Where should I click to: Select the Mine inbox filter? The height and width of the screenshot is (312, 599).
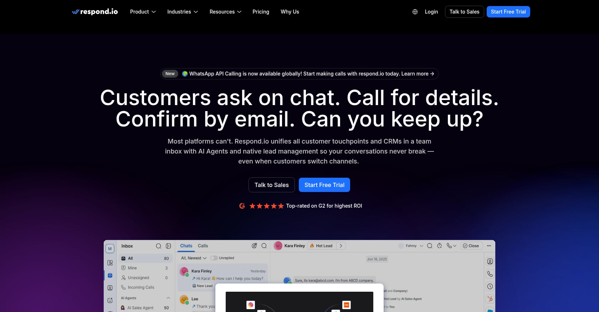click(145, 268)
